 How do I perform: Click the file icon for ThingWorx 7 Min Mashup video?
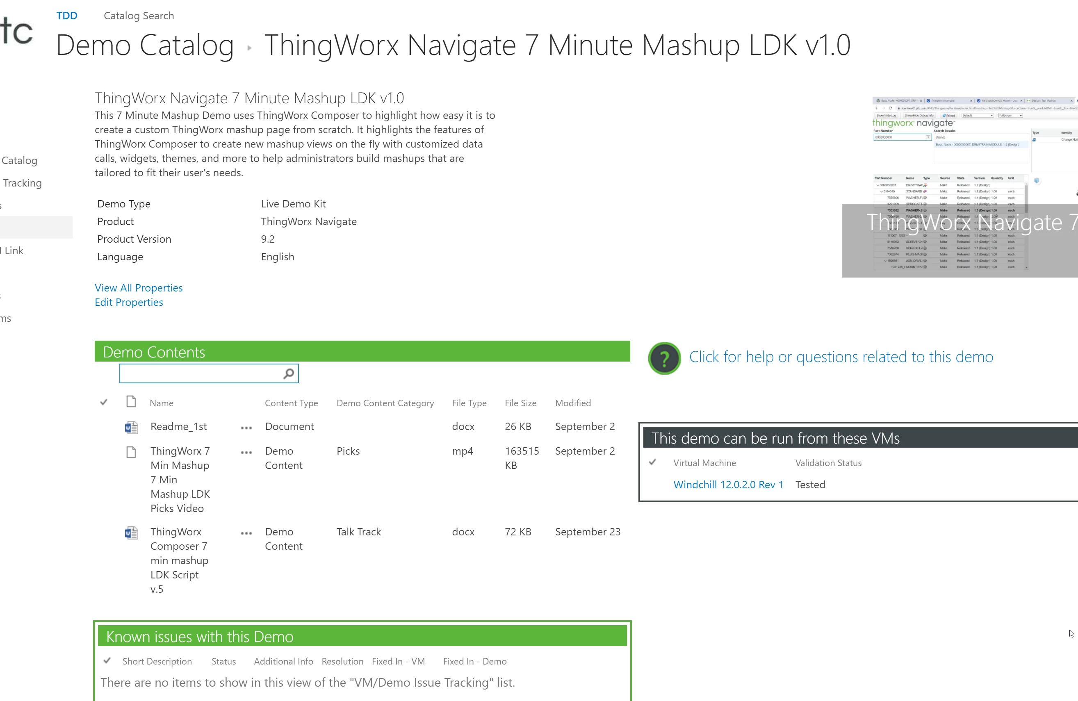(x=131, y=452)
